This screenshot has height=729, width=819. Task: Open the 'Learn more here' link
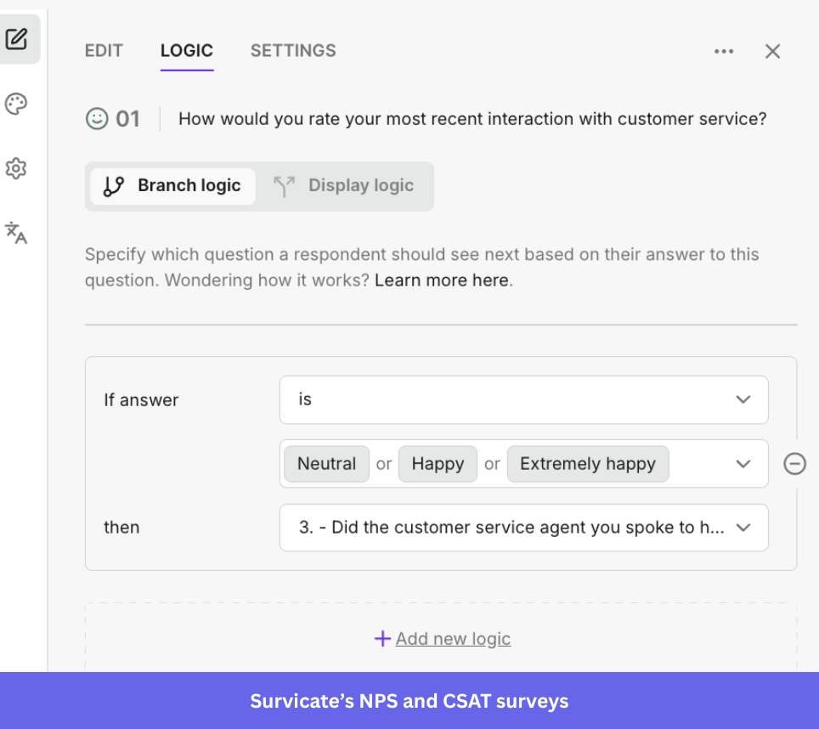point(441,280)
